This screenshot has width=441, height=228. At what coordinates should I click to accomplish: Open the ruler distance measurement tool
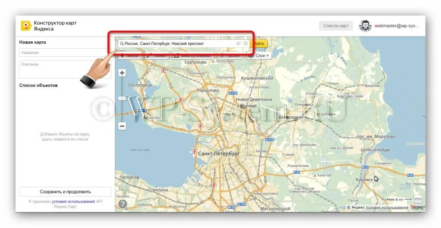tap(418, 199)
